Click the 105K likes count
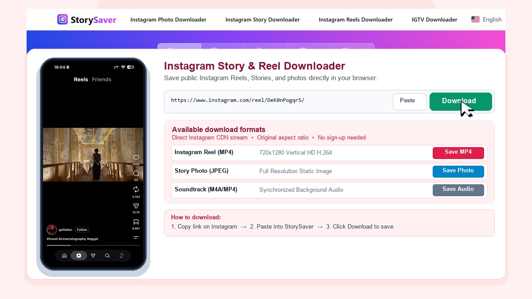 [x=136, y=164]
